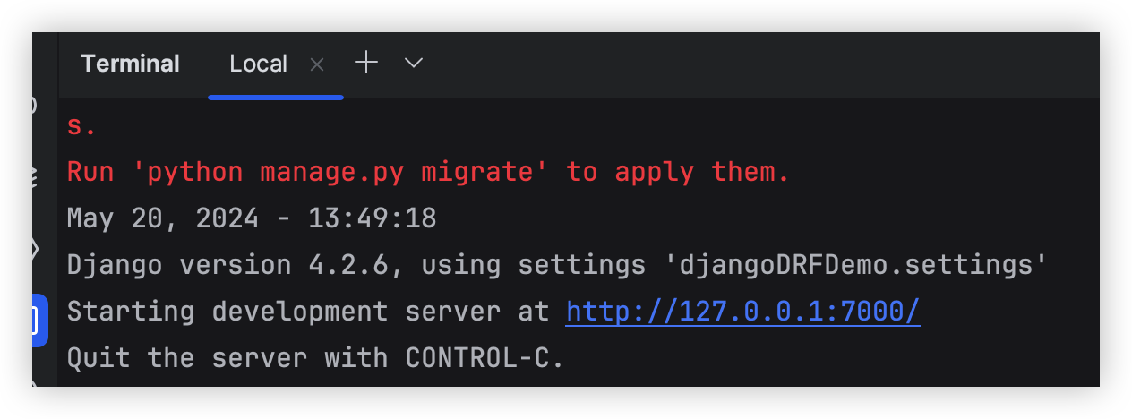Switch to the Local terminal tab

(x=258, y=64)
